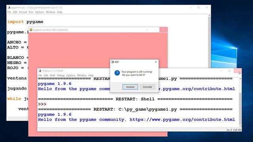Image resolution: width=253 pixels, height=142 pixels.
Task: Click the pygame snake icon in the pygame window title
Action: pyautogui.click(x=31, y=30)
